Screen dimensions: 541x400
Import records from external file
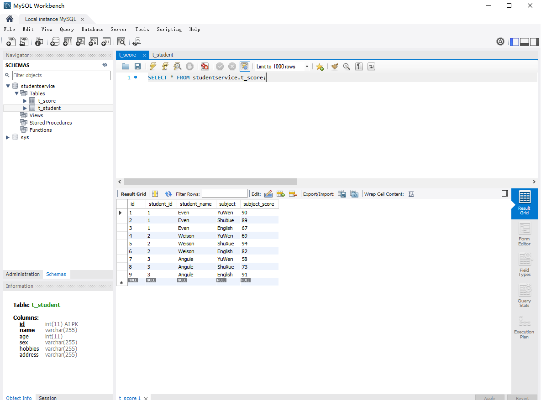click(354, 194)
